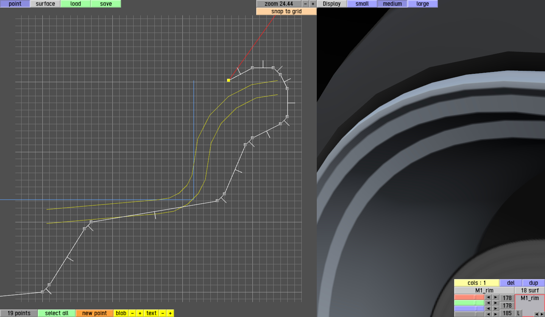Click the 19 points counter
This screenshot has height=317, width=545.
tap(19, 313)
